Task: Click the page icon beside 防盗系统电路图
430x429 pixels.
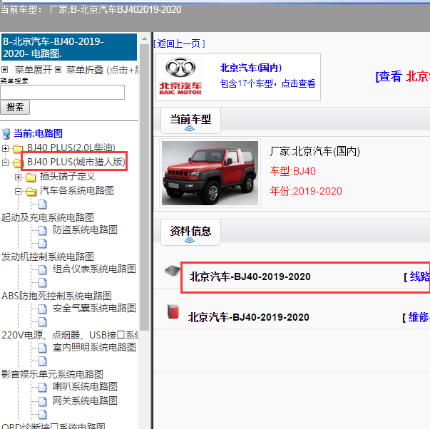Action: (43, 231)
